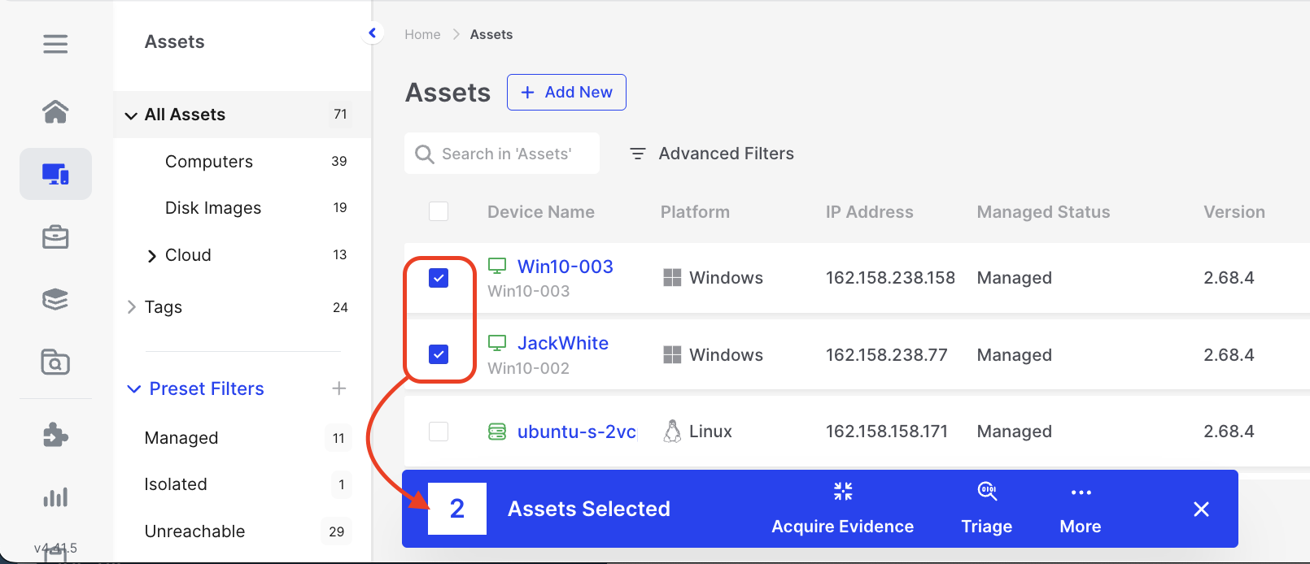Open the More actions menu
The width and height of the screenshot is (1310, 564).
pyautogui.click(x=1080, y=510)
